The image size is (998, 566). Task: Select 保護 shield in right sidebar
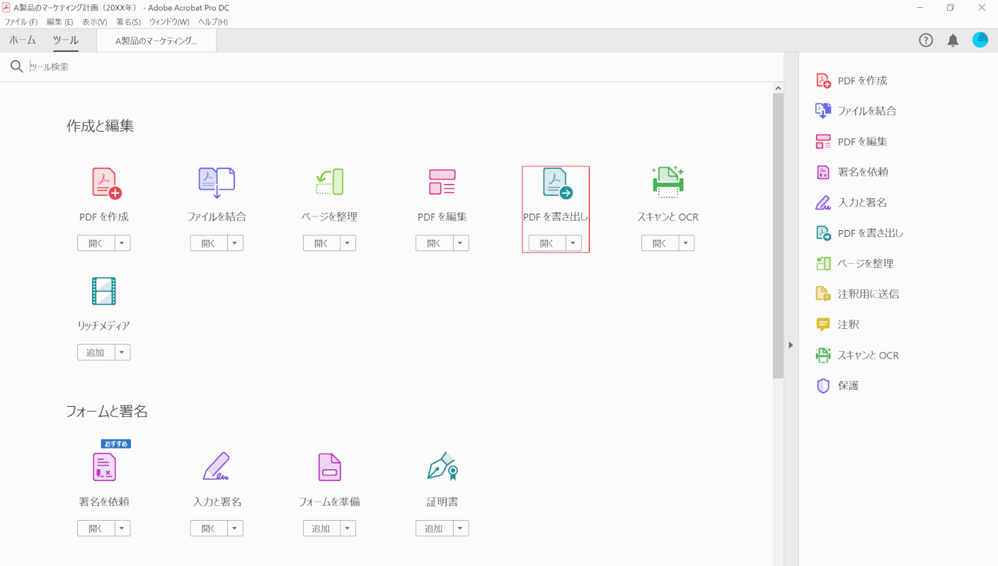837,386
